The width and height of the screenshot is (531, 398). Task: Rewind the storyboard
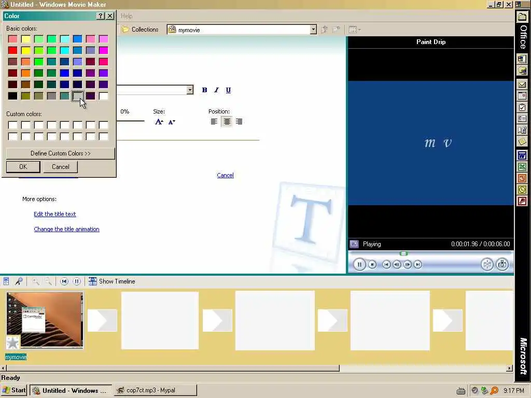point(64,281)
